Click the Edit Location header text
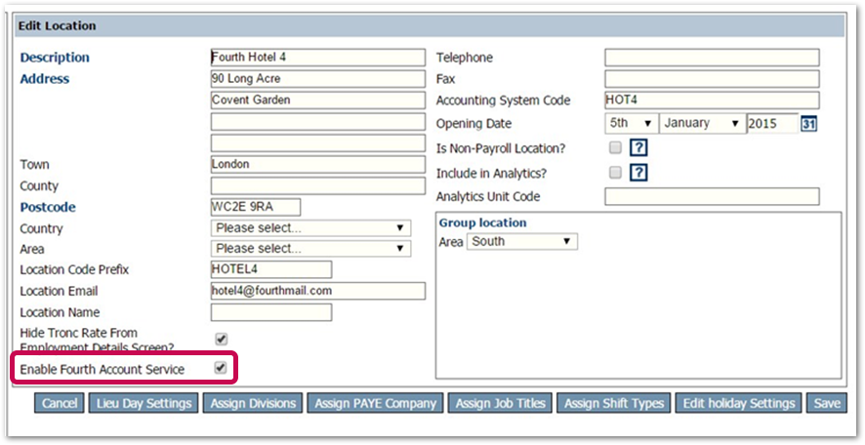 (57, 25)
